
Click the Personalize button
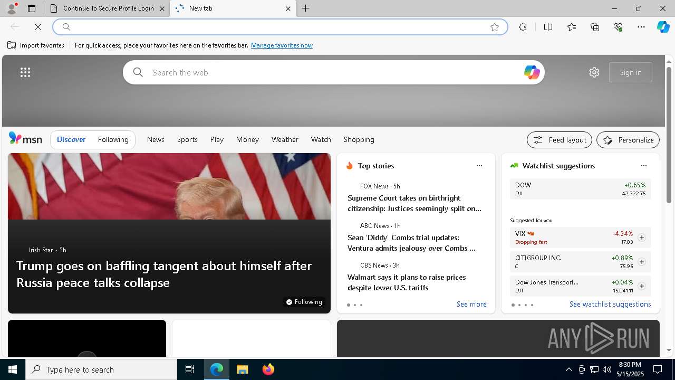tap(628, 140)
